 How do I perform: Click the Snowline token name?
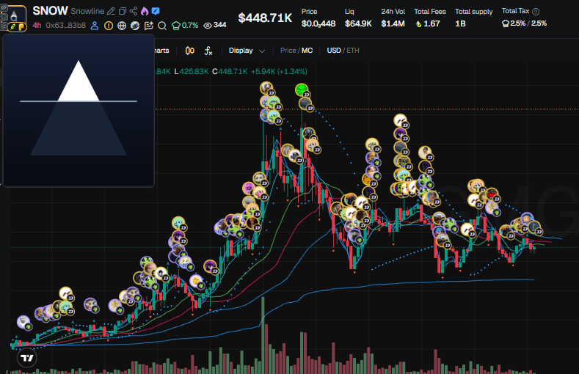coord(87,12)
